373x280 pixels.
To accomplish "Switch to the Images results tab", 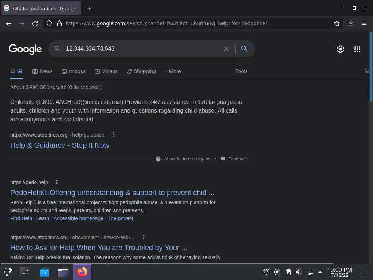I will click(74, 71).
